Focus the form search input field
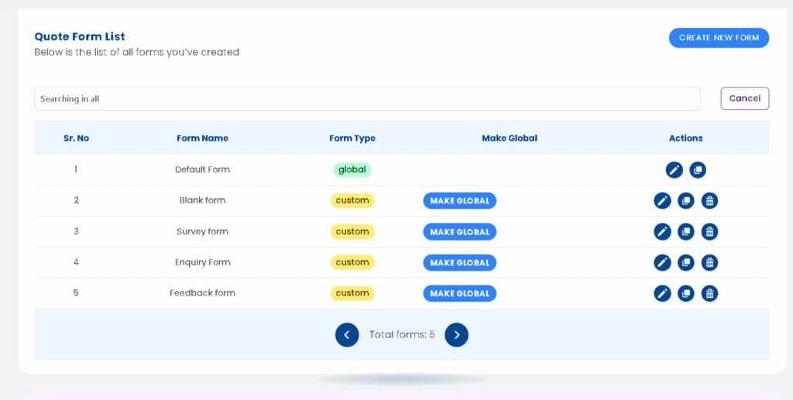The width and height of the screenshot is (793, 400). (x=367, y=99)
